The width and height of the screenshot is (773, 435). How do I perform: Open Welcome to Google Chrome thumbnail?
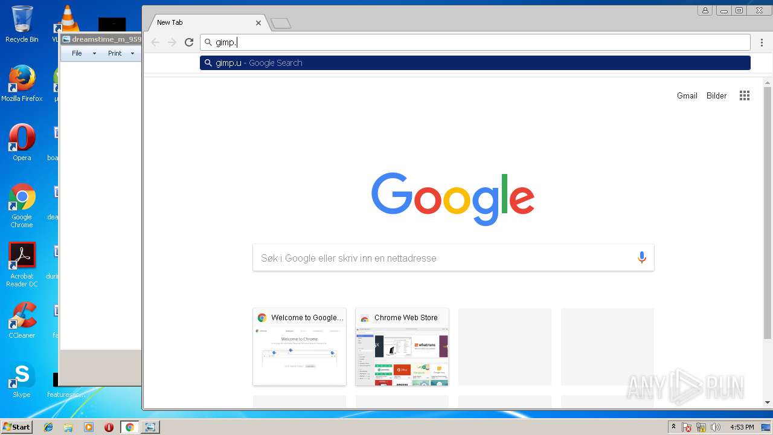click(x=300, y=347)
